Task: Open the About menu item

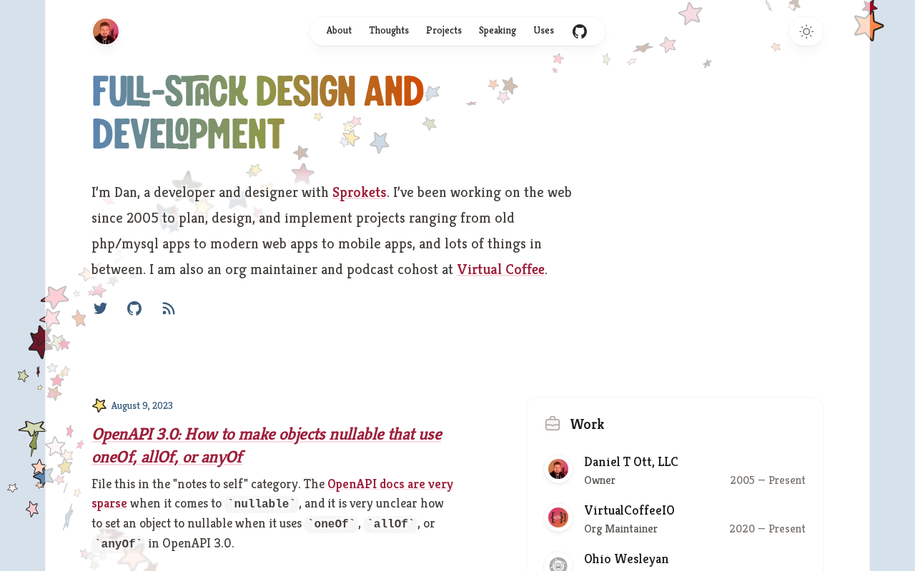Action: (x=339, y=31)
